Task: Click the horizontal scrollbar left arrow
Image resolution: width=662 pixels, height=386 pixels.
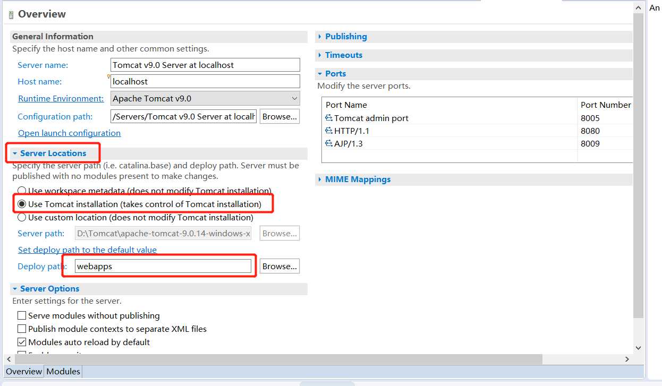Action: (x=9, y=359)
